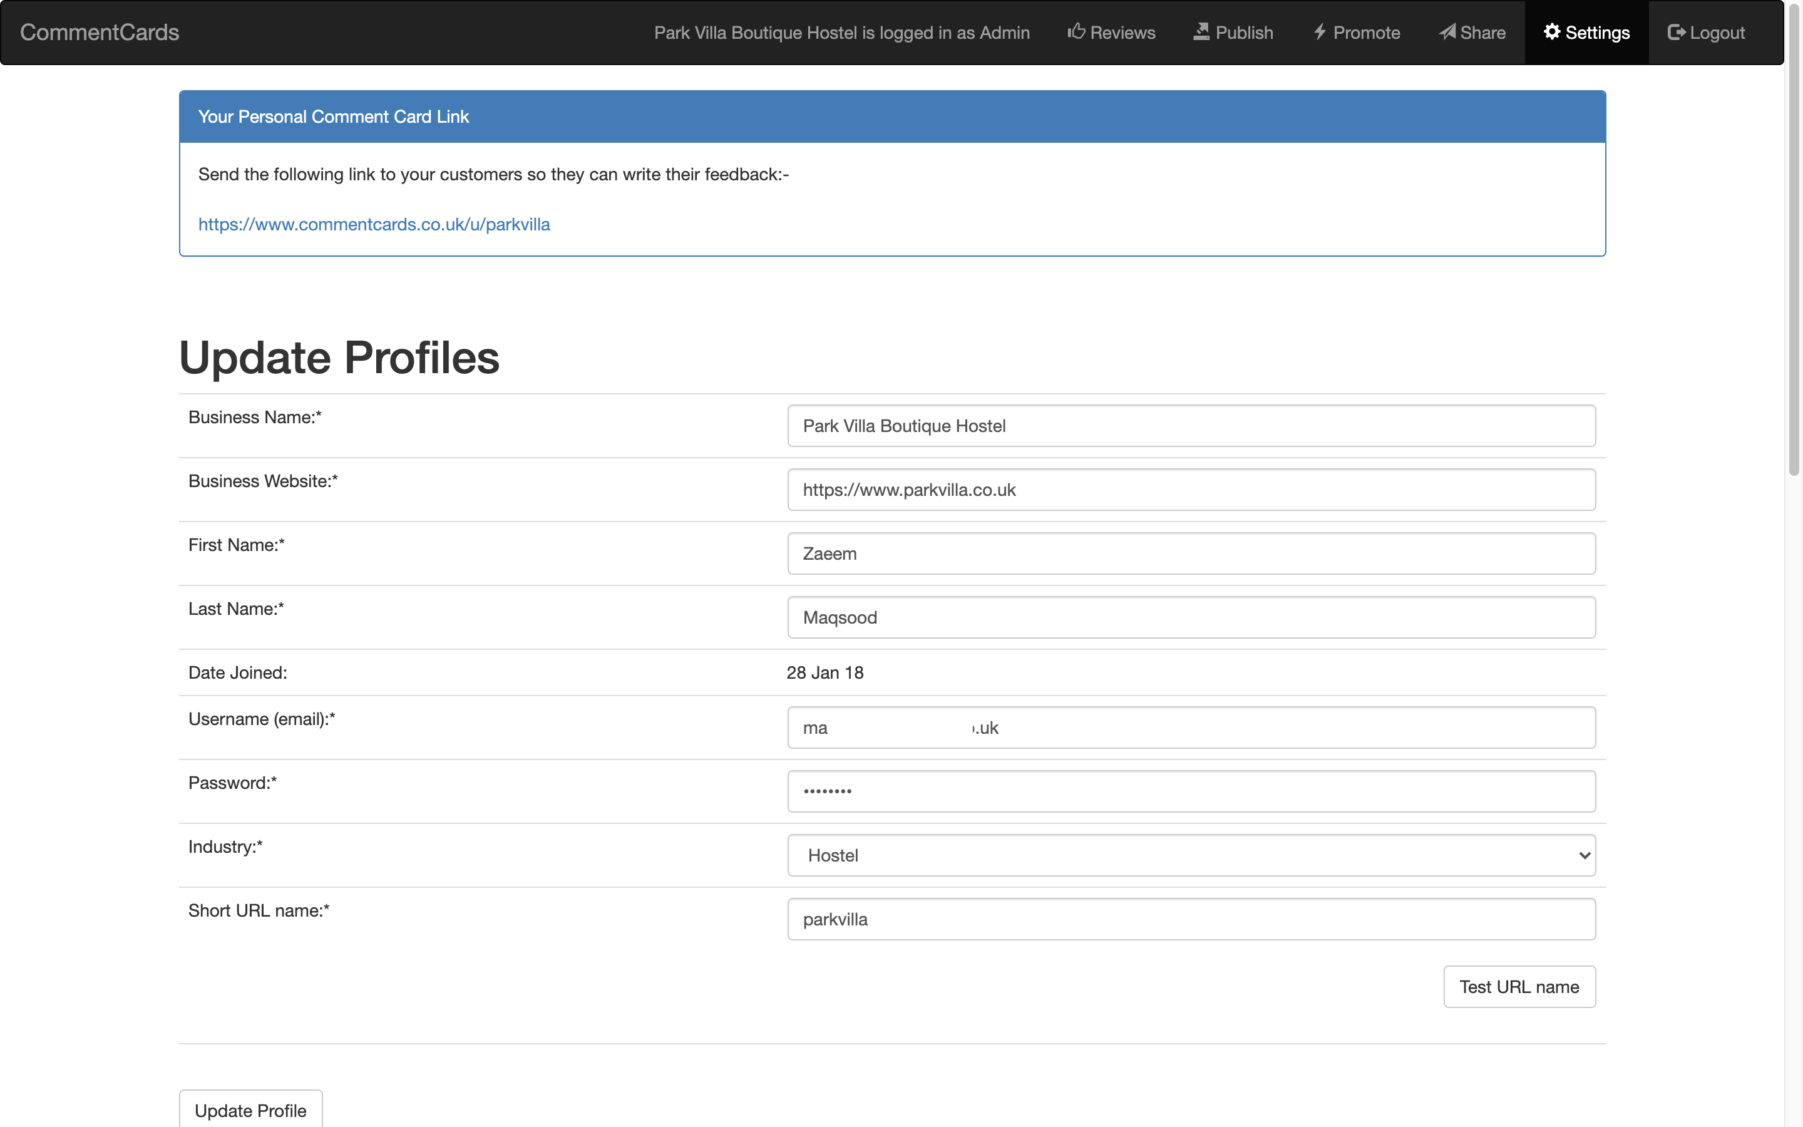Open the Reviews menu item

tap(1122, 33)
